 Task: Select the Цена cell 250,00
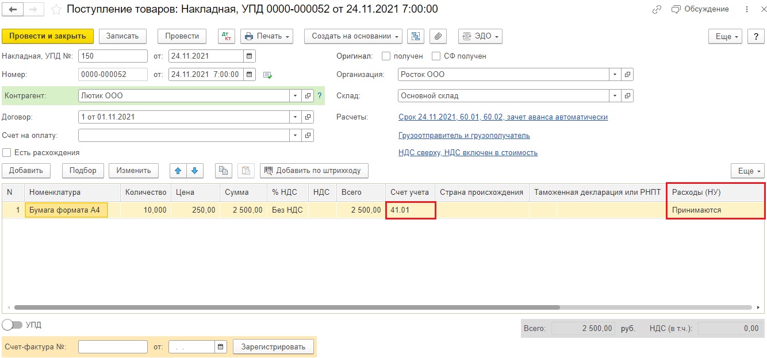(x=195, y=210)
